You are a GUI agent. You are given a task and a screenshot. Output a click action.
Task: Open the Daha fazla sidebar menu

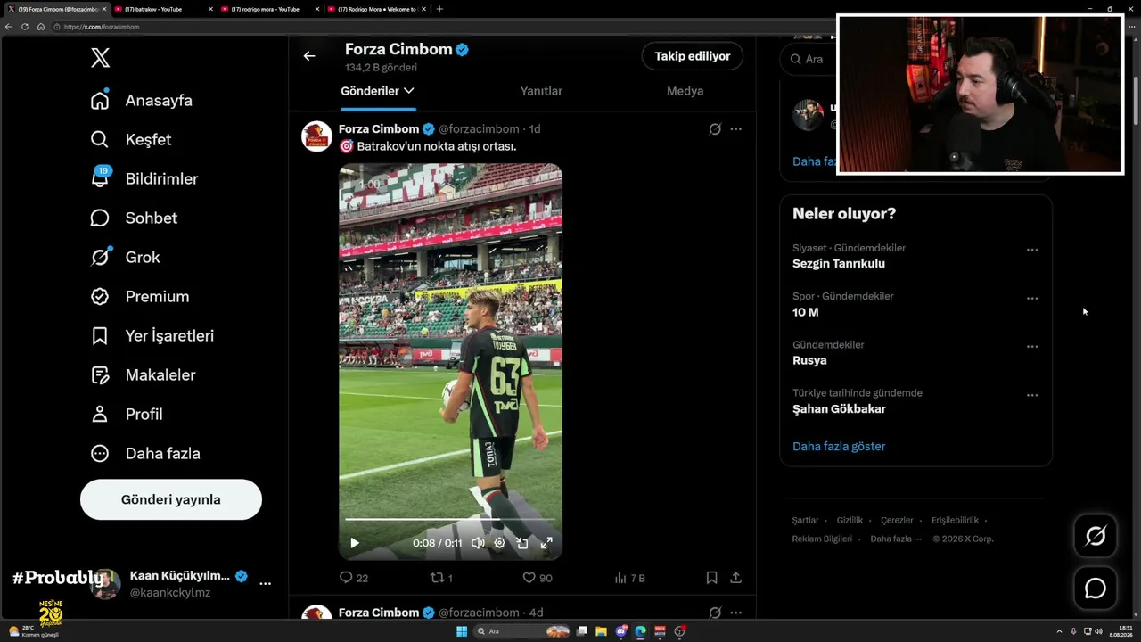coord(145,454)
